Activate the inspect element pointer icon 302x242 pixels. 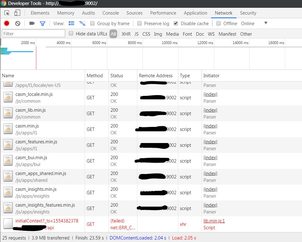point(7,13)
